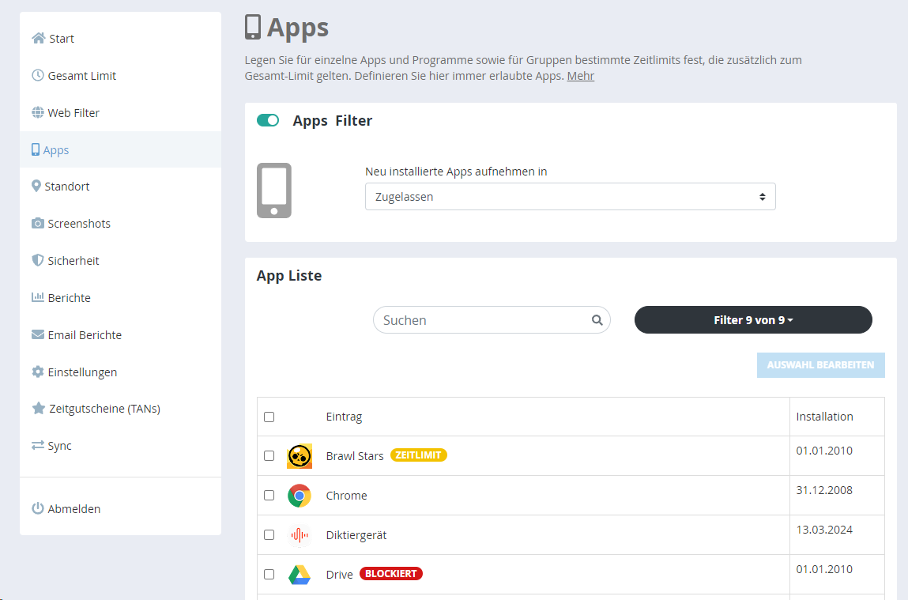The image size is (908, 600).
Task: Click the arrows icon for Sync
Action: [38, 445]
